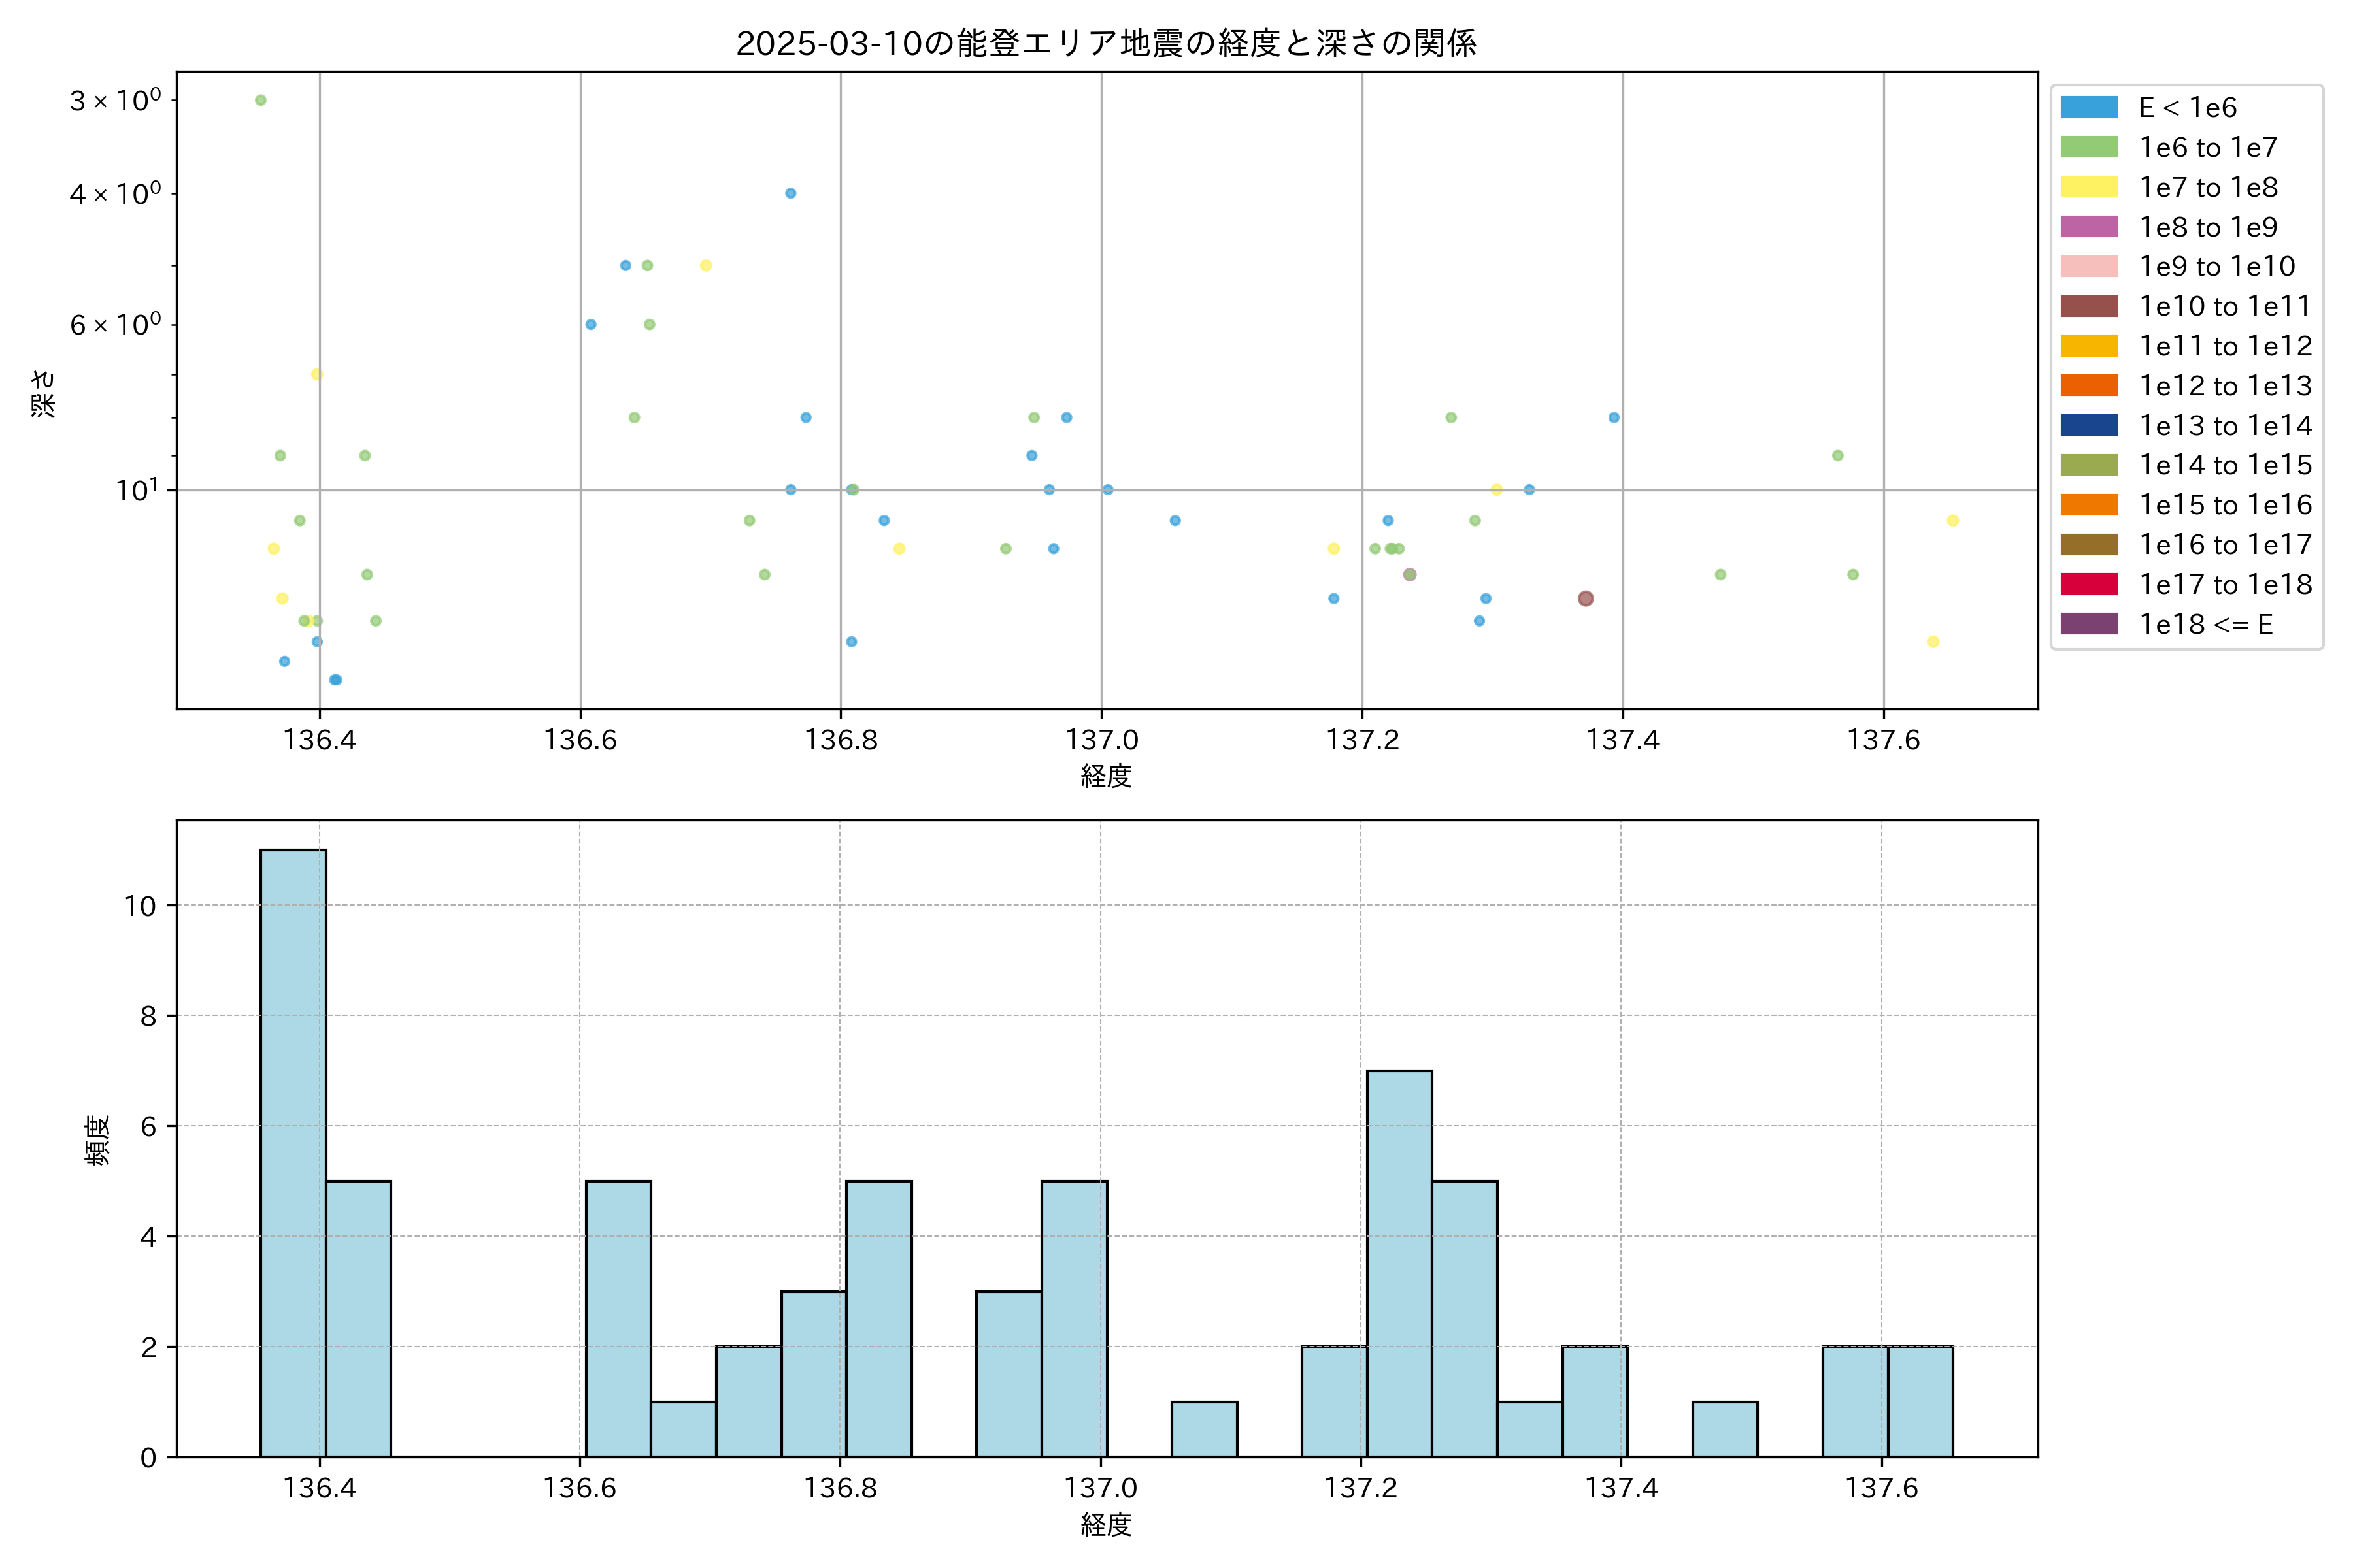Click the tallest histogram bar with count 11

(293, 1152)
